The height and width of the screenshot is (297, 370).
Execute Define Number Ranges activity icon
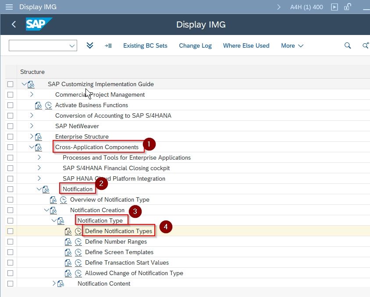(78, 242)
